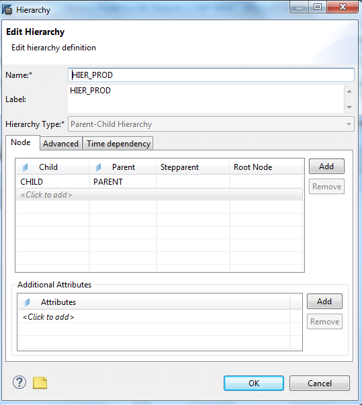Image resolution: width=362 pixels, height=405 pixels.
Task: Confirm changes with the OK button
Action: click(254, 384)
